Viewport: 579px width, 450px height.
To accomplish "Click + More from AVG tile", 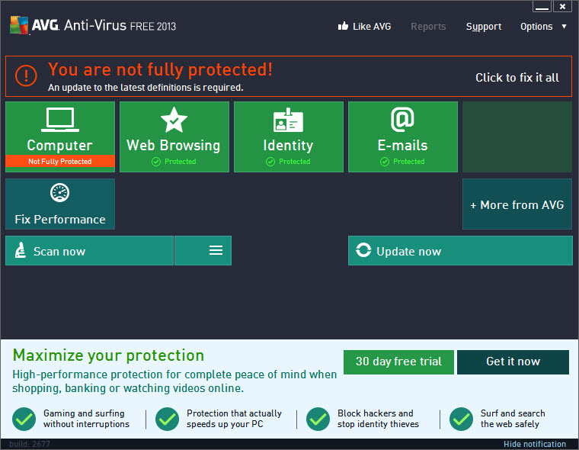I will (x=517, y=204).
